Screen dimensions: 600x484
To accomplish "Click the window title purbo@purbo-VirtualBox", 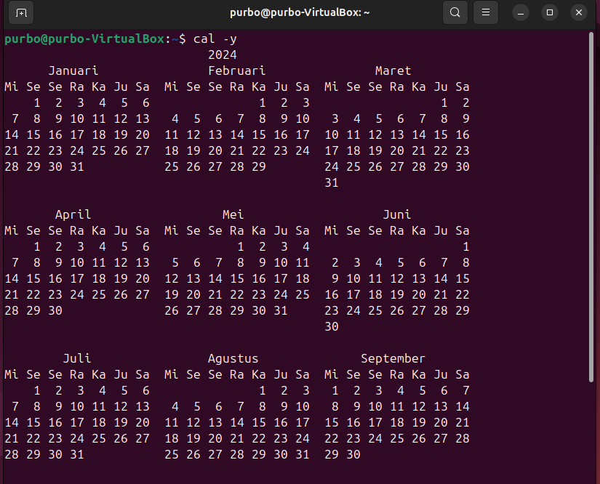I will tap(300, 12).
